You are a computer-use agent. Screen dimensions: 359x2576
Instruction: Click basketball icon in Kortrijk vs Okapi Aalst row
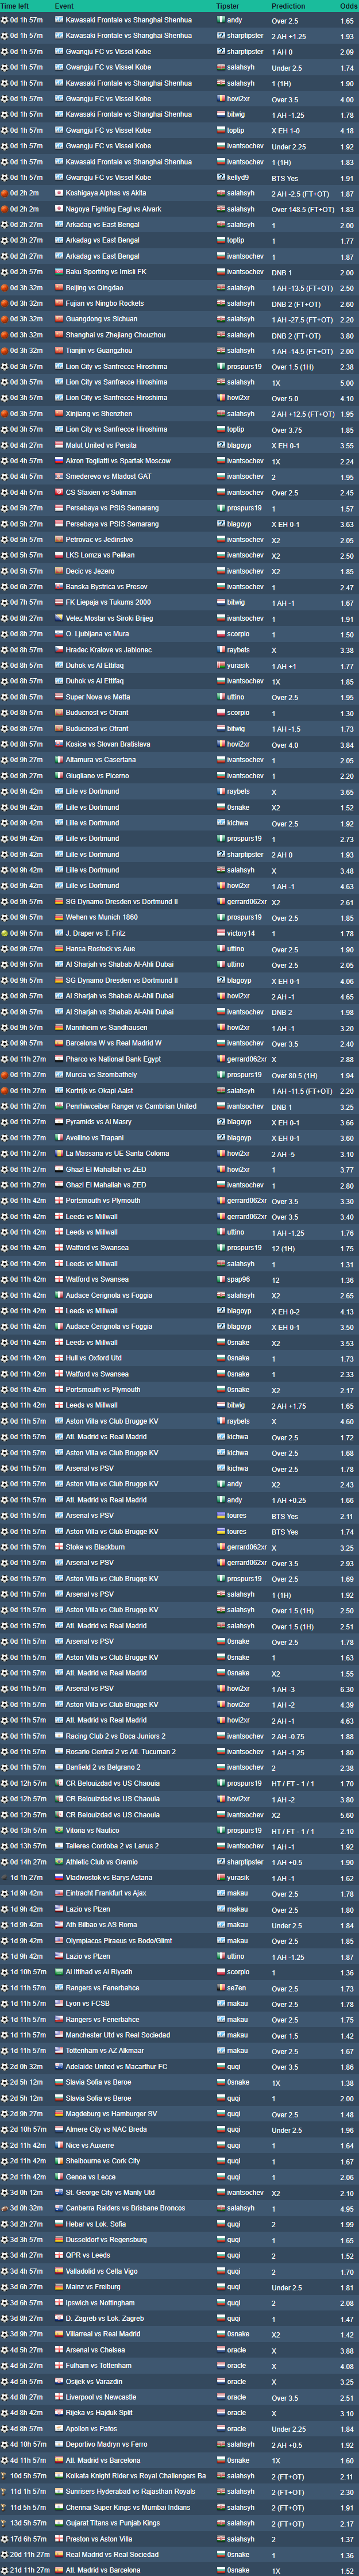pyautogui.click(x=4, y=1091)
